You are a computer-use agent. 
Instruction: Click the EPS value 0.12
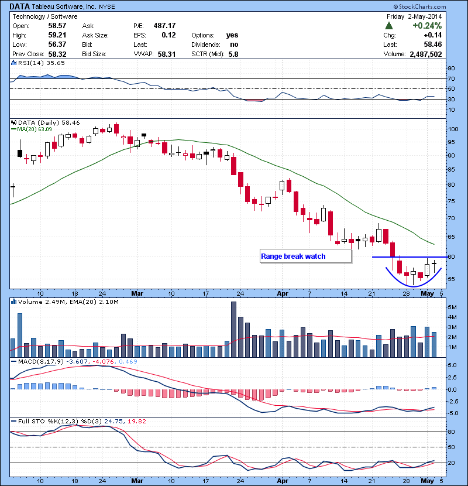(x=168, y=35)
